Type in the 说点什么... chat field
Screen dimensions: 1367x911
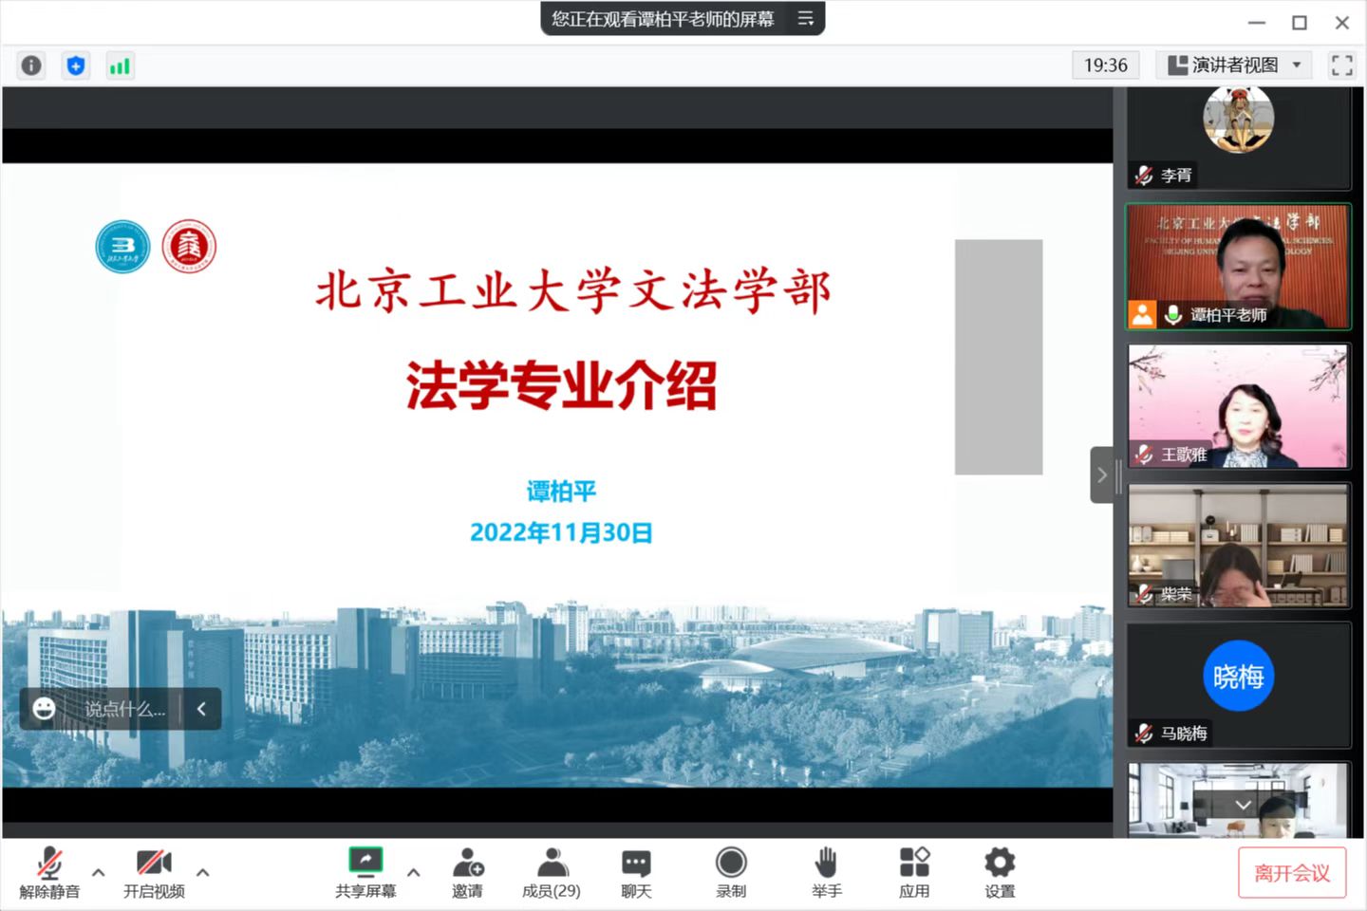pyautogui.click(x=124, y=709)
